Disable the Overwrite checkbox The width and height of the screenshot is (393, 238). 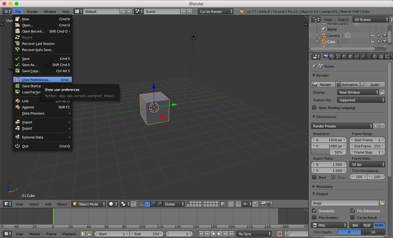(314, 211)
